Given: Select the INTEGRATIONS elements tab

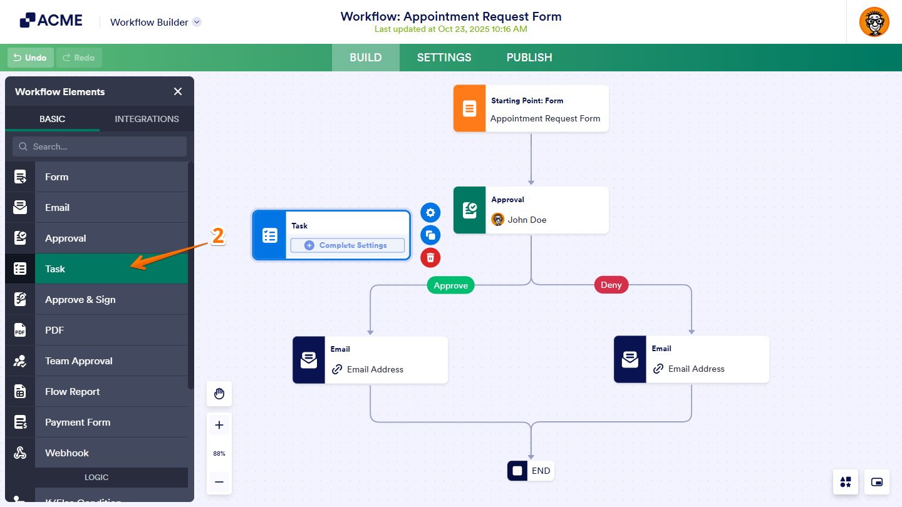Looking at the screenshot, I should click(x=147, y=119).
